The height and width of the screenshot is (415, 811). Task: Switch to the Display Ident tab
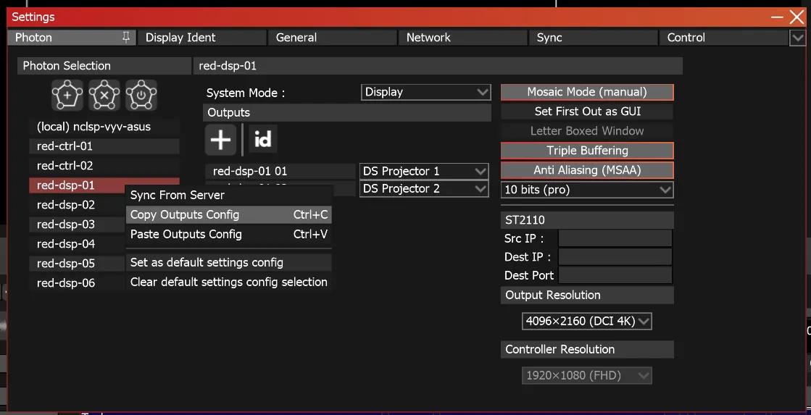[x=202, y=38]
